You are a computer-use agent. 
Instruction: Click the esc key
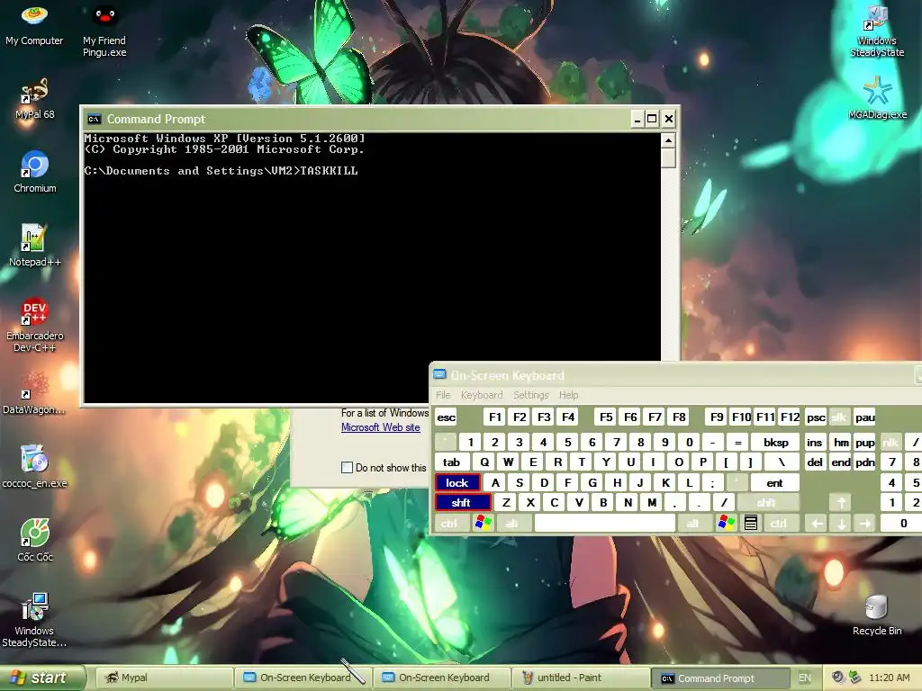447,417
